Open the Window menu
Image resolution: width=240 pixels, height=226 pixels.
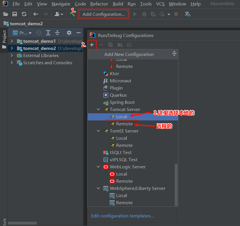[177, 4]
